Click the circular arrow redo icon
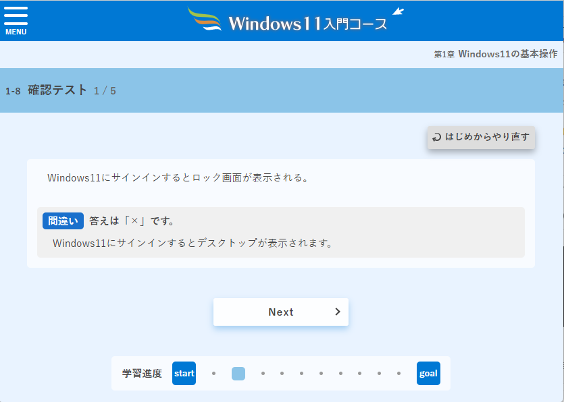Screen dimensions: 564x402 (436, 137)
